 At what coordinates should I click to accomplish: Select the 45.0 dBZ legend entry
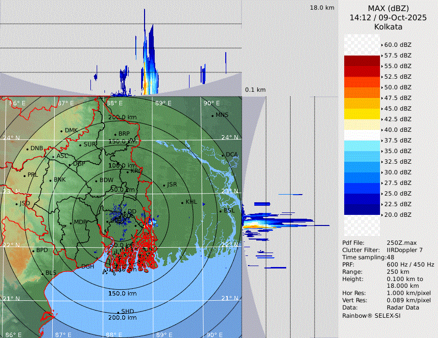[397, 109]
